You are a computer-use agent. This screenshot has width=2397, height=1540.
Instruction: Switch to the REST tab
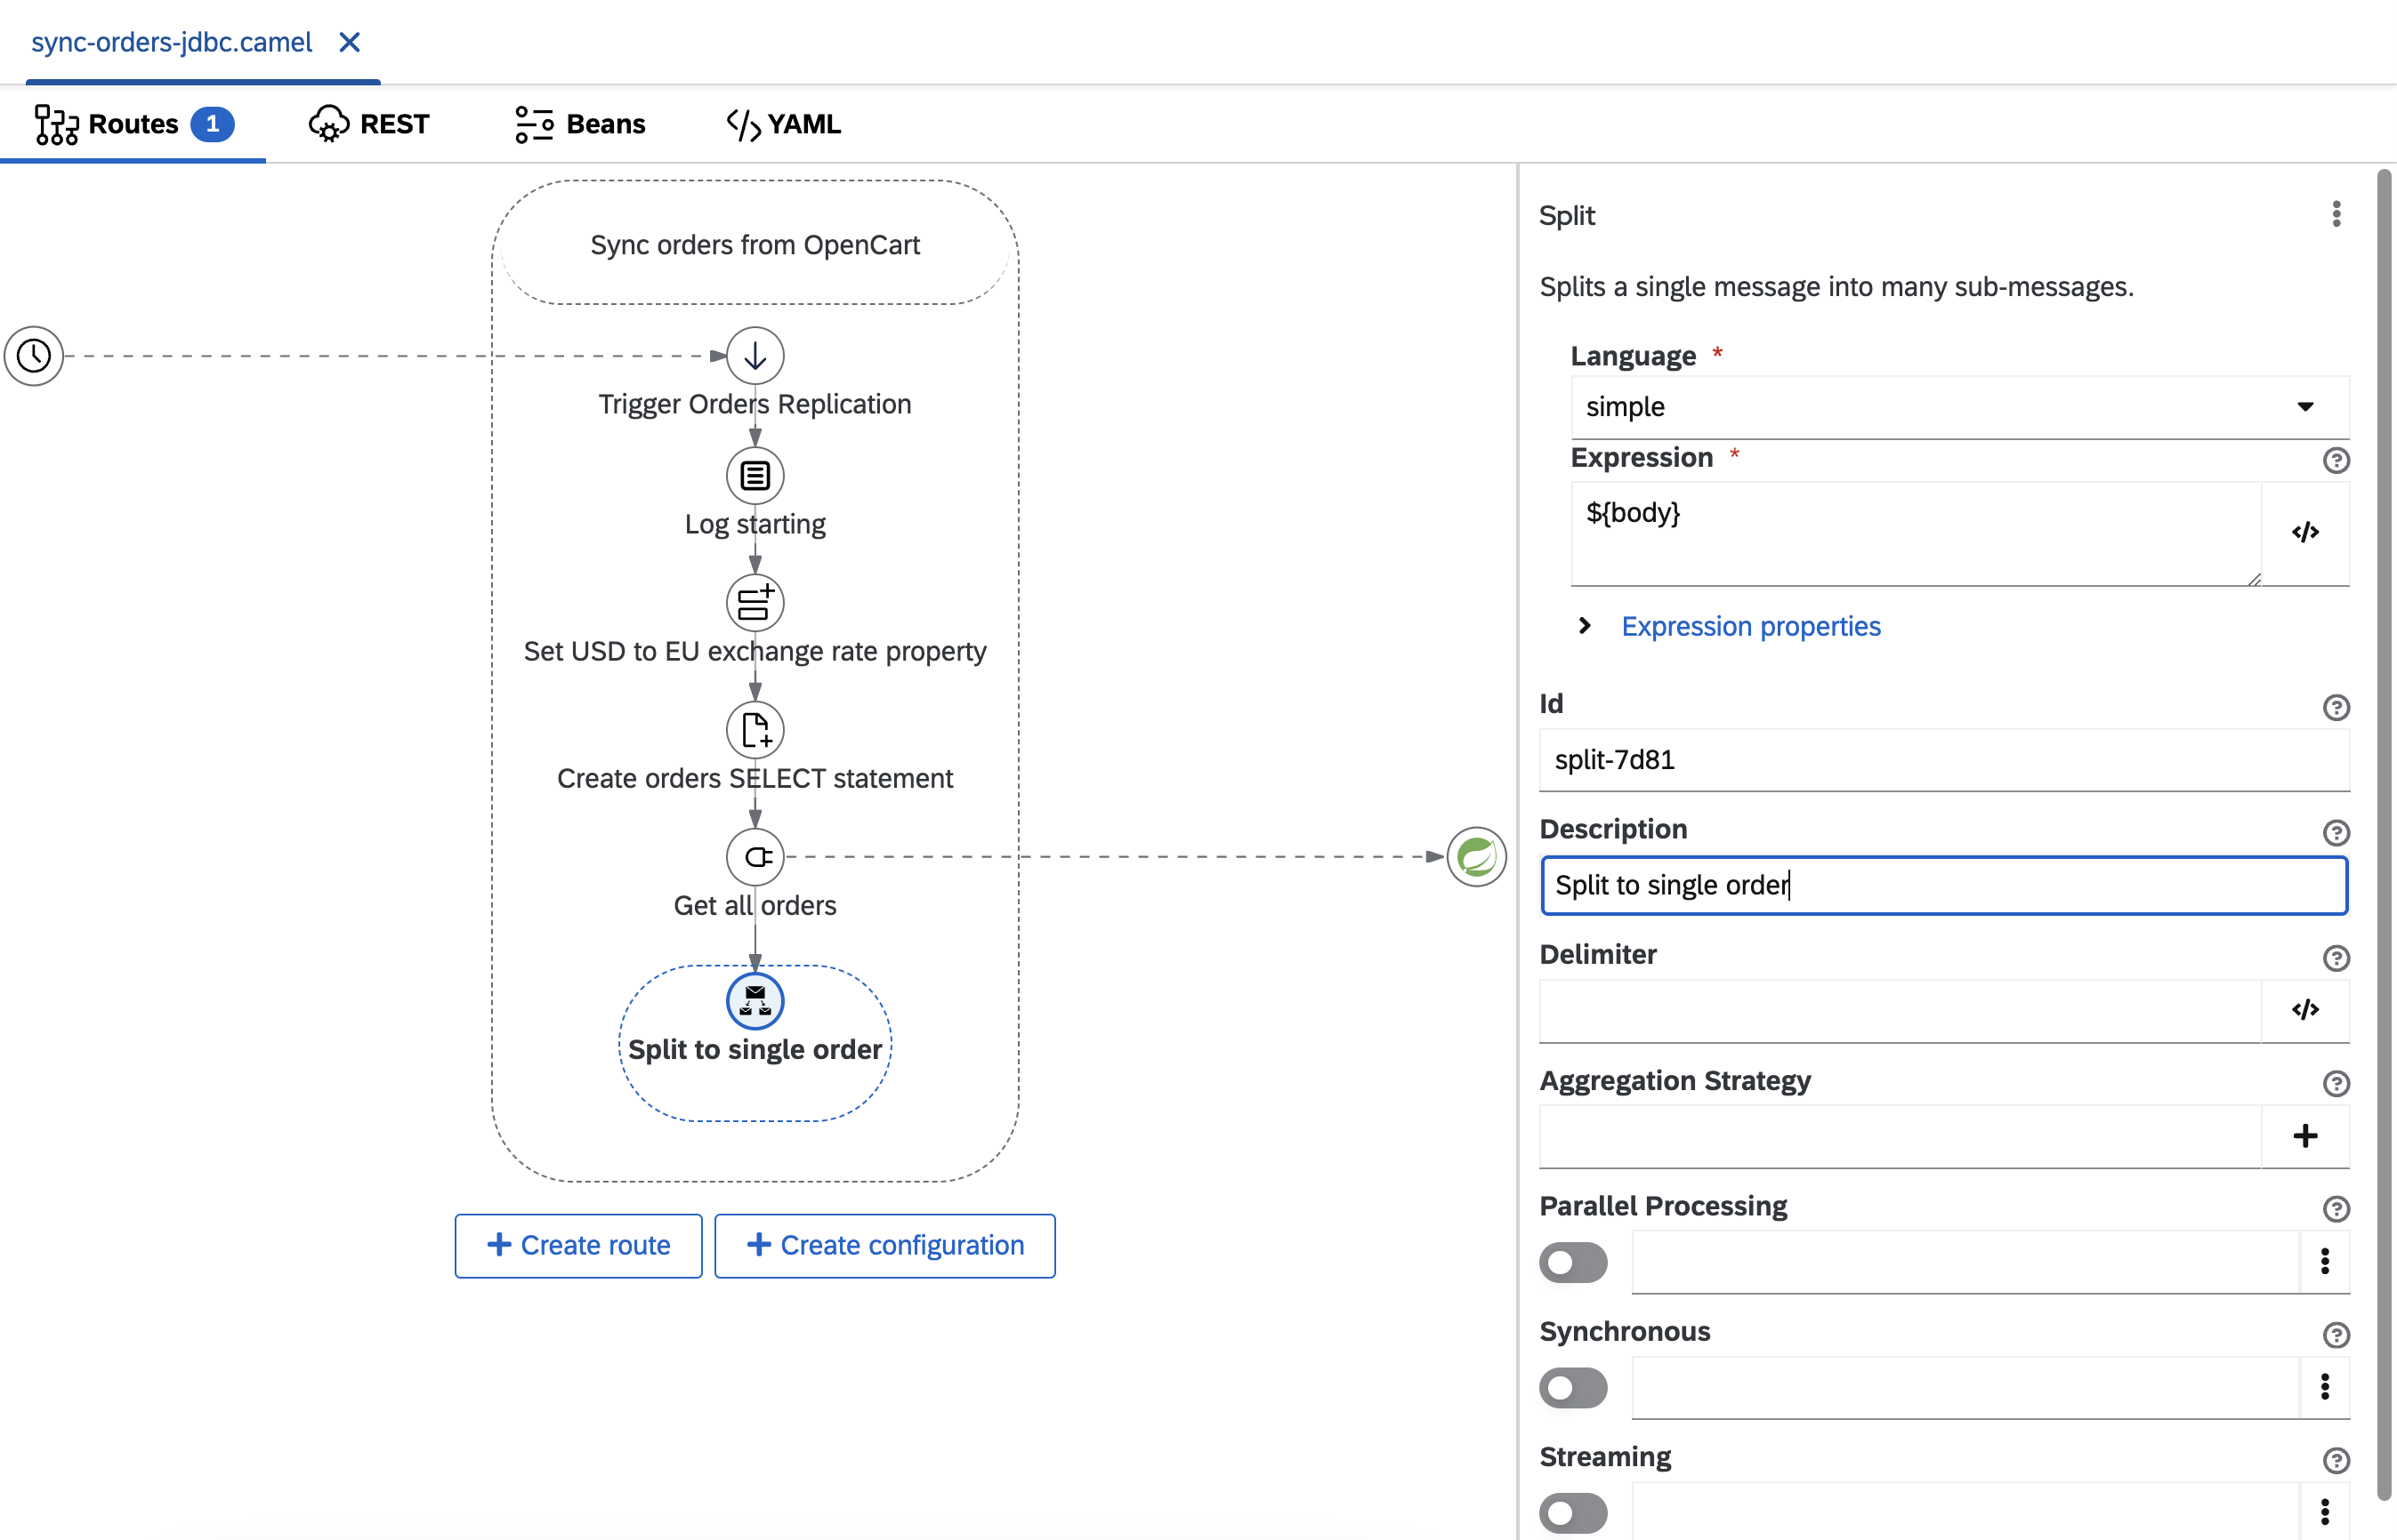(x=368, y=124)
